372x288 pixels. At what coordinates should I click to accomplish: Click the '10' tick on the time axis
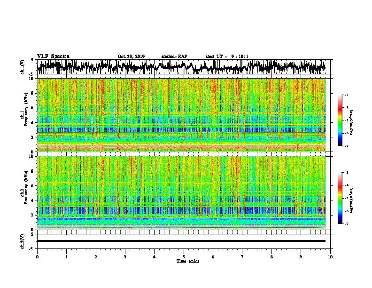[330, 257]
